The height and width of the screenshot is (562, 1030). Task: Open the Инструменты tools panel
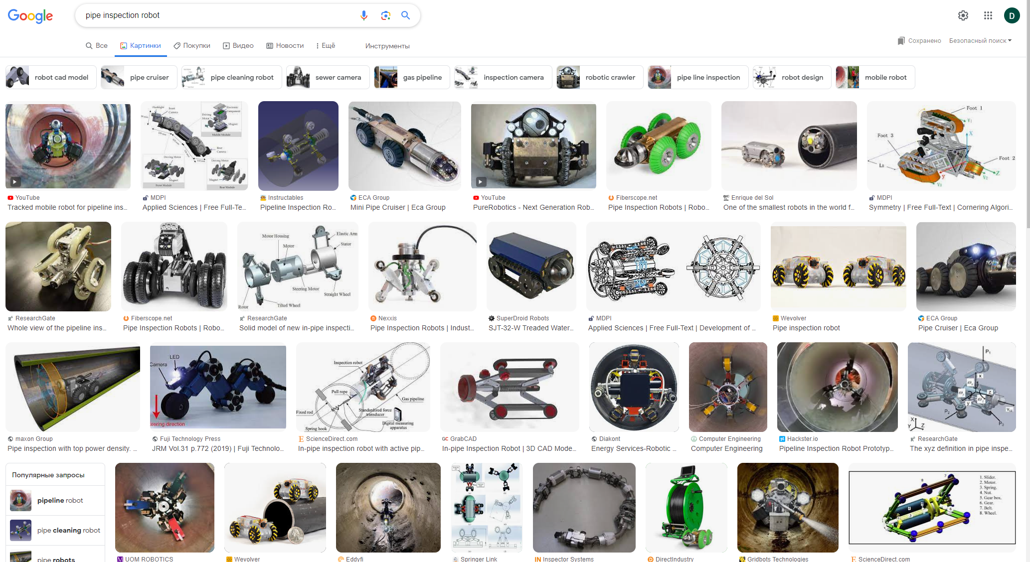pyautogui.click(x=387, y=46)
